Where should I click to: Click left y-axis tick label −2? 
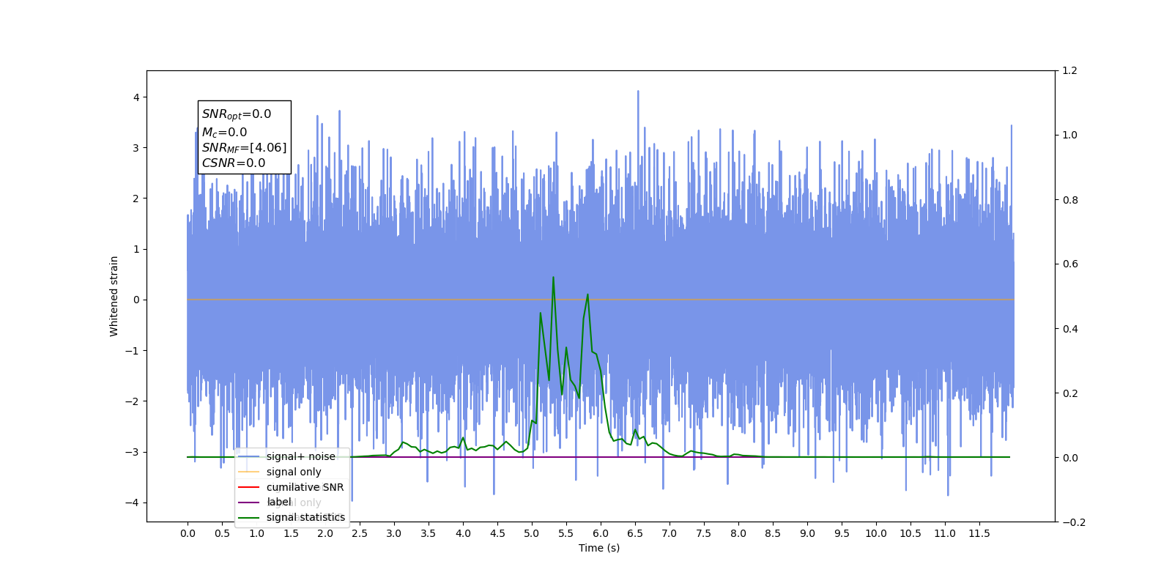133,401
